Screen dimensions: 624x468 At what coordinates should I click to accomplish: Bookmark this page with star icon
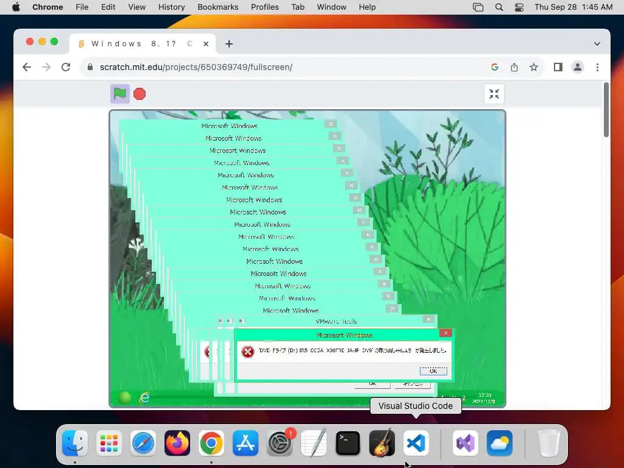click(534, 67)
